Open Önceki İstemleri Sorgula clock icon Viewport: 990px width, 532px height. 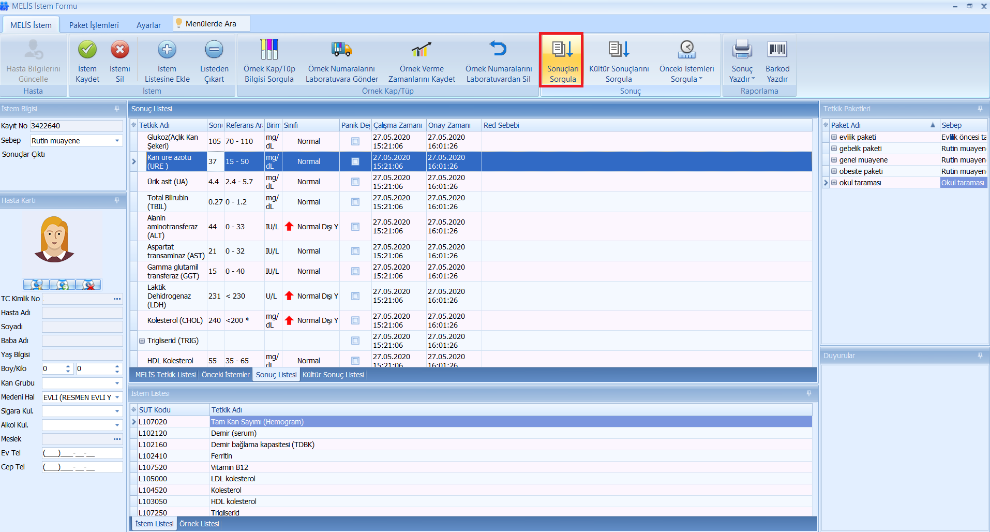coord(687,50)
